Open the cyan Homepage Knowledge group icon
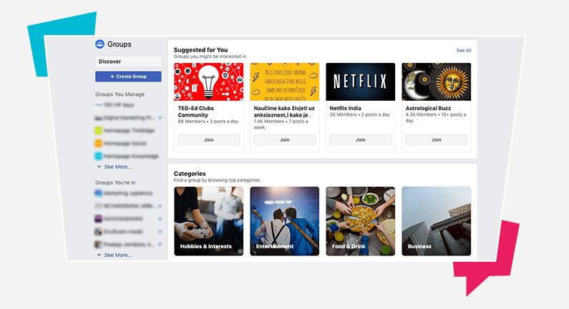Viewport: 569px width, 309px height. [x=98, y=156]
